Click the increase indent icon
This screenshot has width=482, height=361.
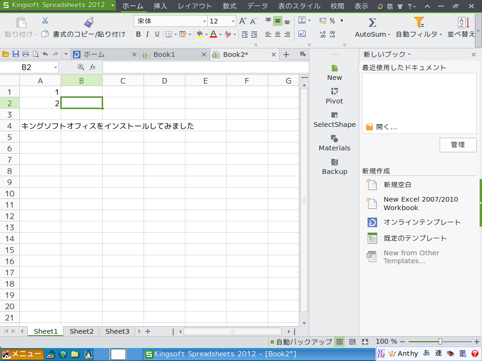point(254,34)
